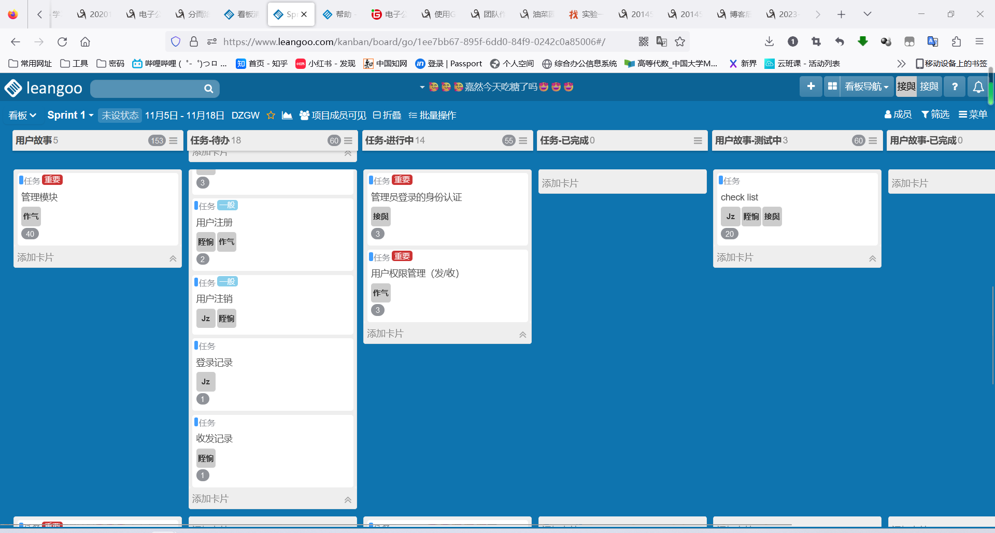This screenshot has height=533, width=995.
Task: Open the puzzle-piece extensions icon
Action: [x=956, y=41]
